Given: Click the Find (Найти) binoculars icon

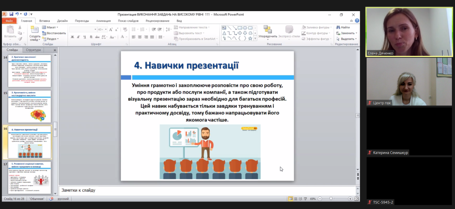Looking at the screenshot, I should 338,28.
